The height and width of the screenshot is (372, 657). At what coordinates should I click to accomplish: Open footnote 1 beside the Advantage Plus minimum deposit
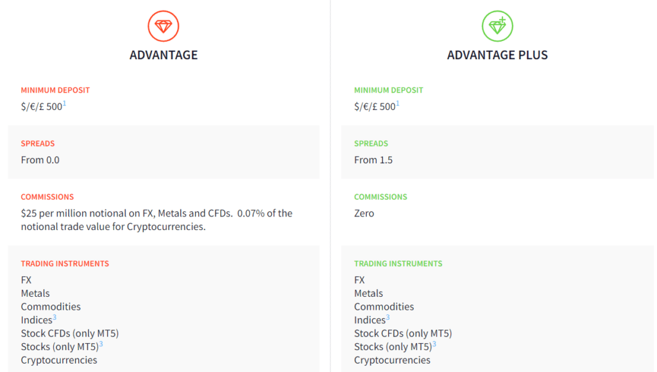point(398,103)
